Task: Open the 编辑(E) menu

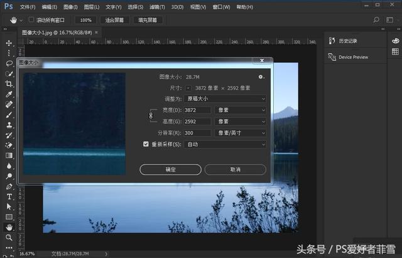Action: click(x=50, y=7)
